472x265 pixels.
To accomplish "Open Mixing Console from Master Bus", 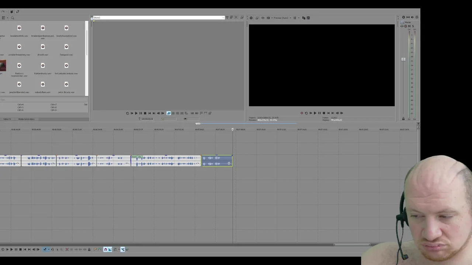I will (417, 17).
